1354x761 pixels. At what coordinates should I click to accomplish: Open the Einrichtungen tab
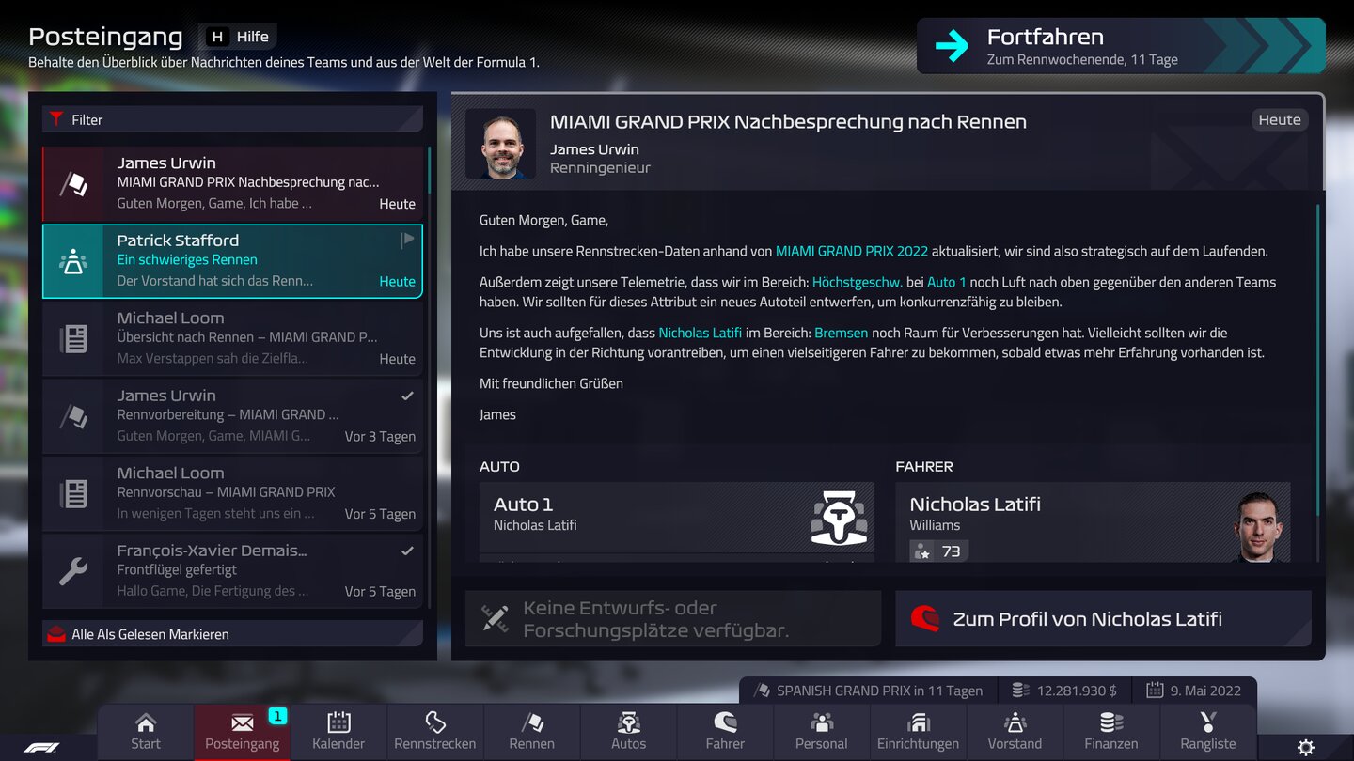coord(919,732)
